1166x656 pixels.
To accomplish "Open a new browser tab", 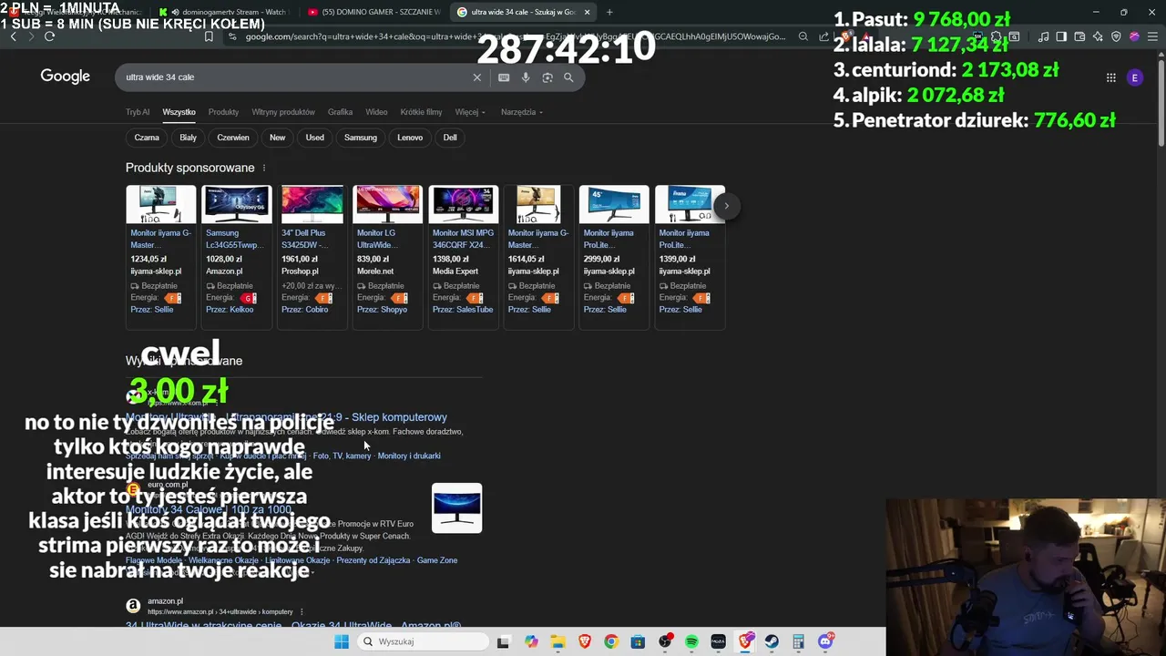I will [x=609, y=12].
